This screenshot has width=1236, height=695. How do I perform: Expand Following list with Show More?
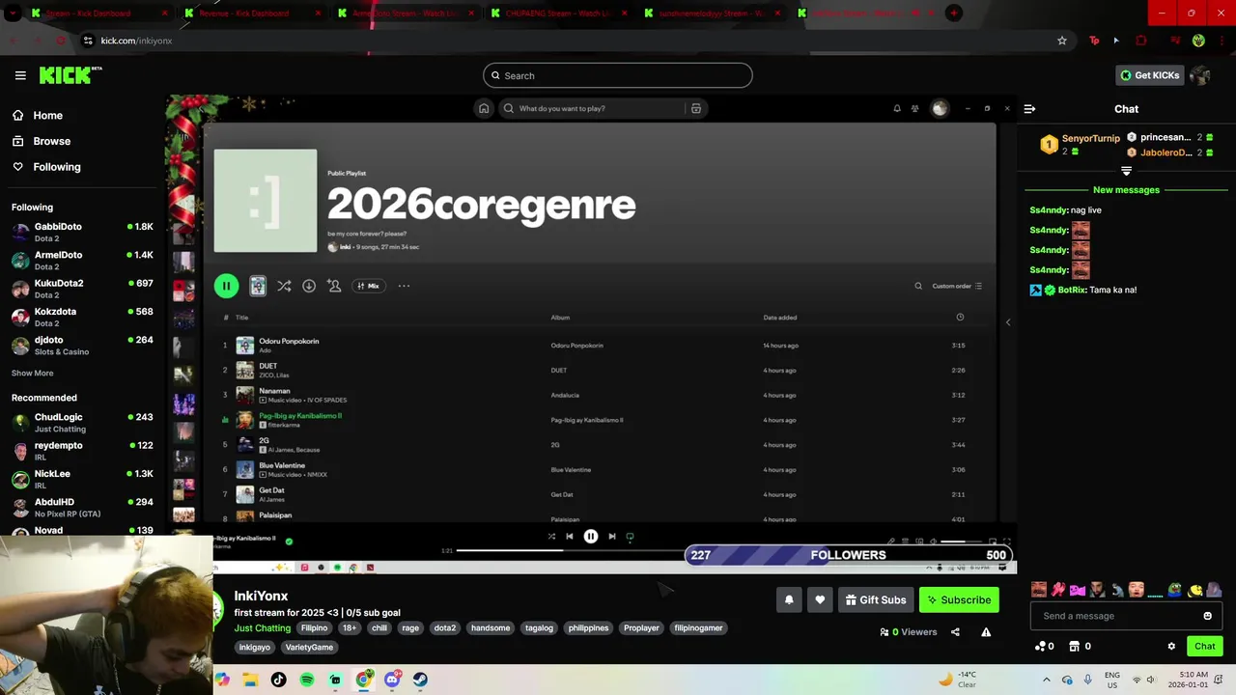pos(33,374)
